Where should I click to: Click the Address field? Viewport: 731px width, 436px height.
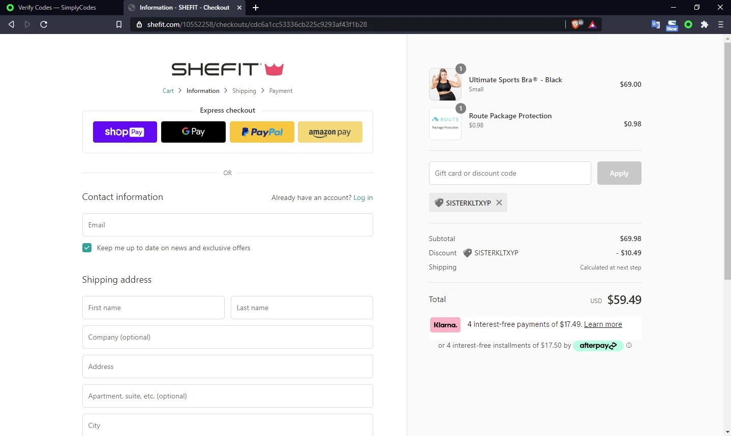227,366
